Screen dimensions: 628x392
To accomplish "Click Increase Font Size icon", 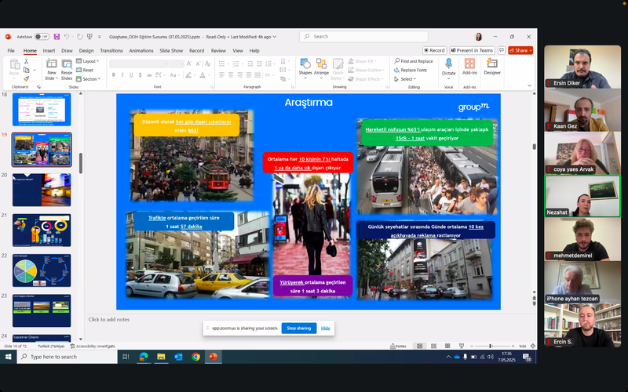I will tap(189, 64).
